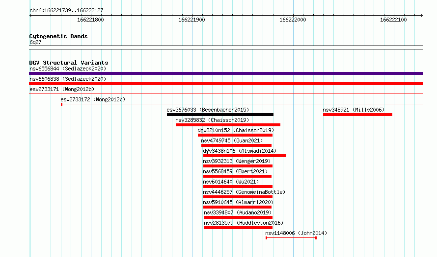Click the nsv3394807 (Audano2019) label

(x=238, y=212)
